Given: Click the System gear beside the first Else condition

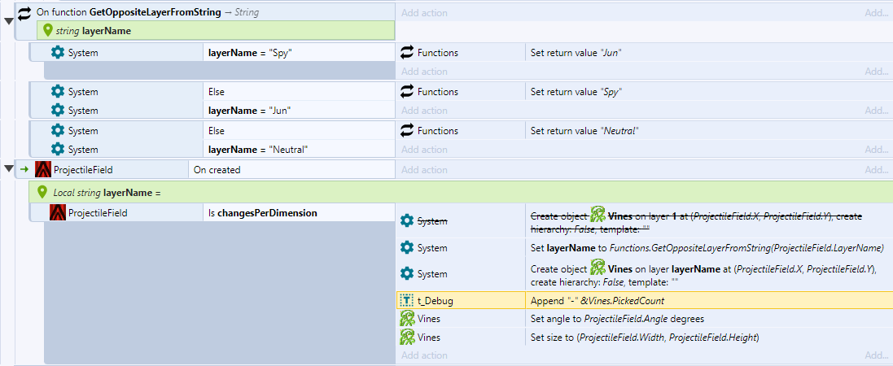Looking at the screenshot, I should pos(58,92).
